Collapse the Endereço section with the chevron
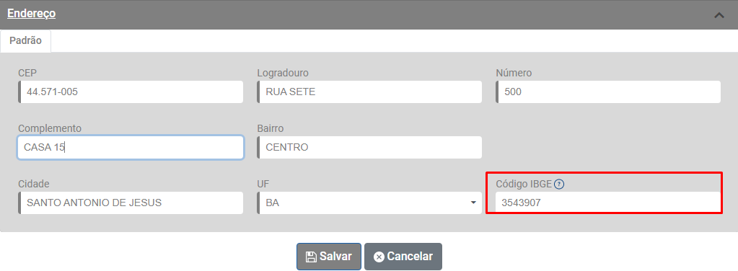The image size is (738, 271). point(719,15)
